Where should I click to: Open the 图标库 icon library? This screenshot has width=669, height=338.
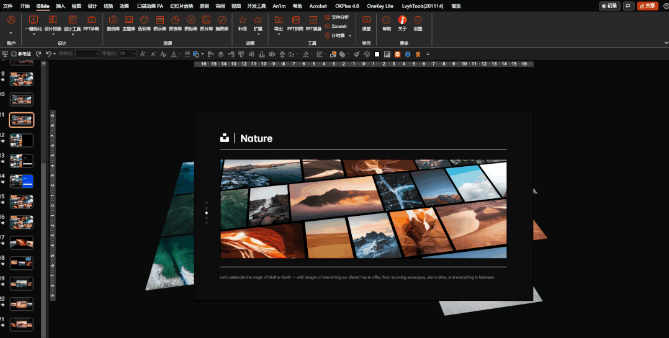click(x=191, y=23)
